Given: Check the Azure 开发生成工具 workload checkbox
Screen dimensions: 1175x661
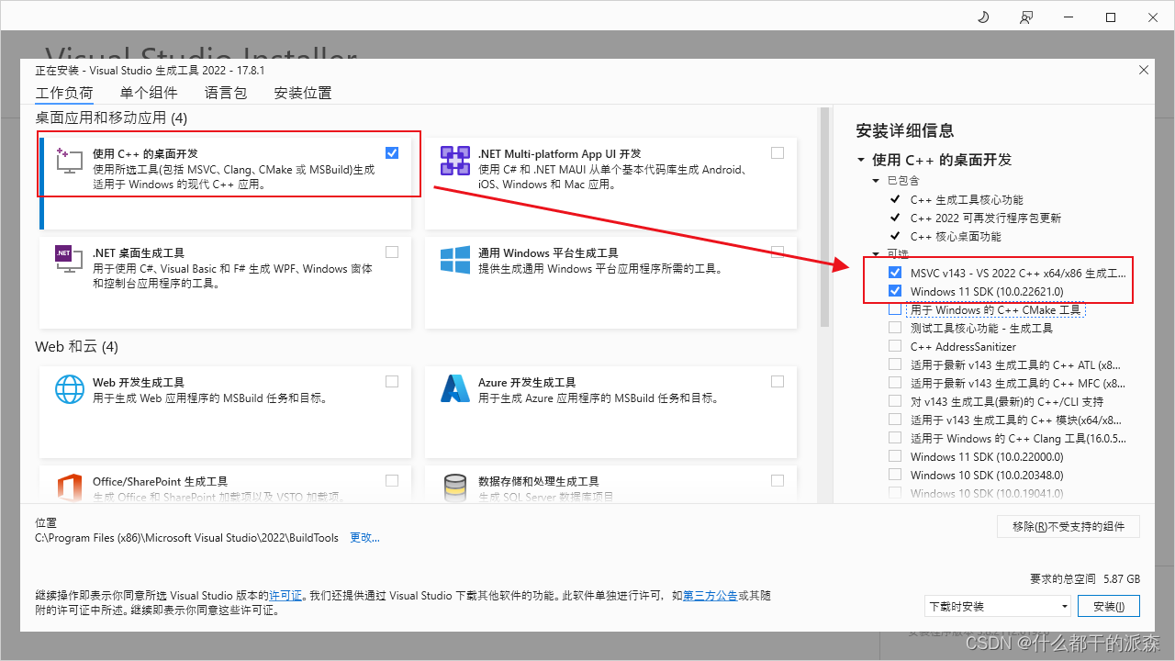Looking at the screenshot, I should pos(778,381).
